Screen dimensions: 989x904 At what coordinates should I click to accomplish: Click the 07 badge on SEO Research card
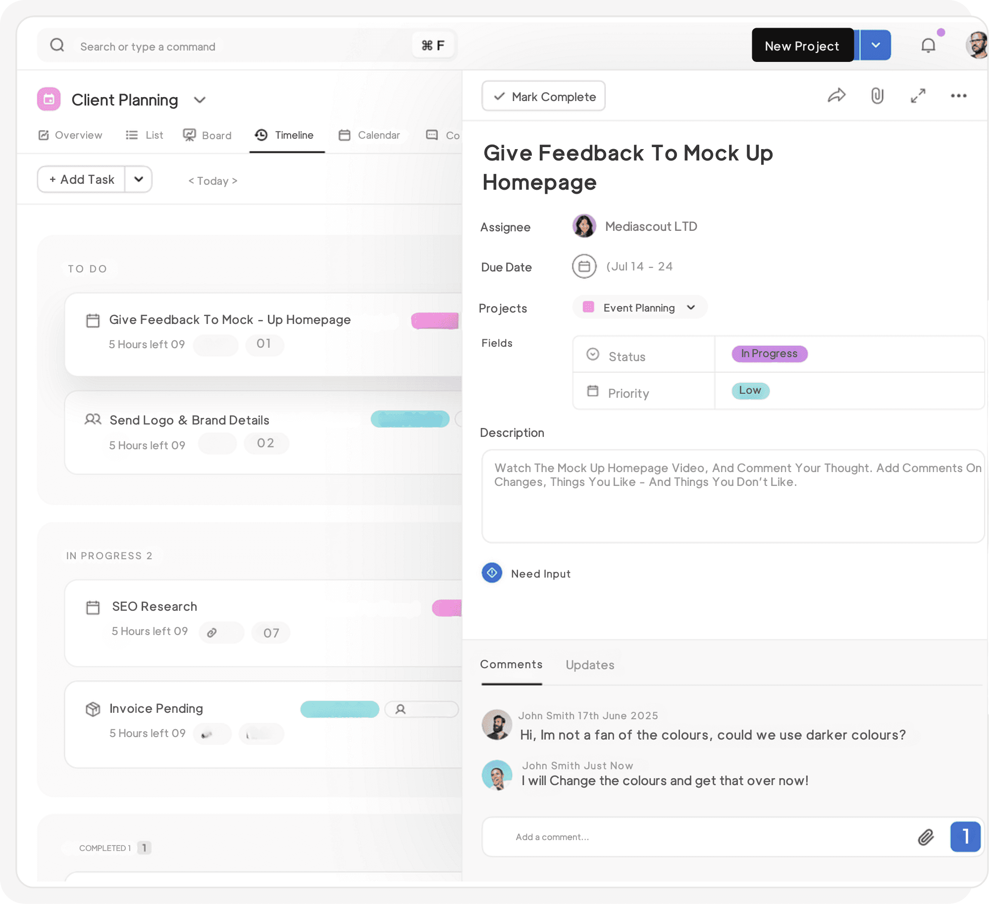271,633
